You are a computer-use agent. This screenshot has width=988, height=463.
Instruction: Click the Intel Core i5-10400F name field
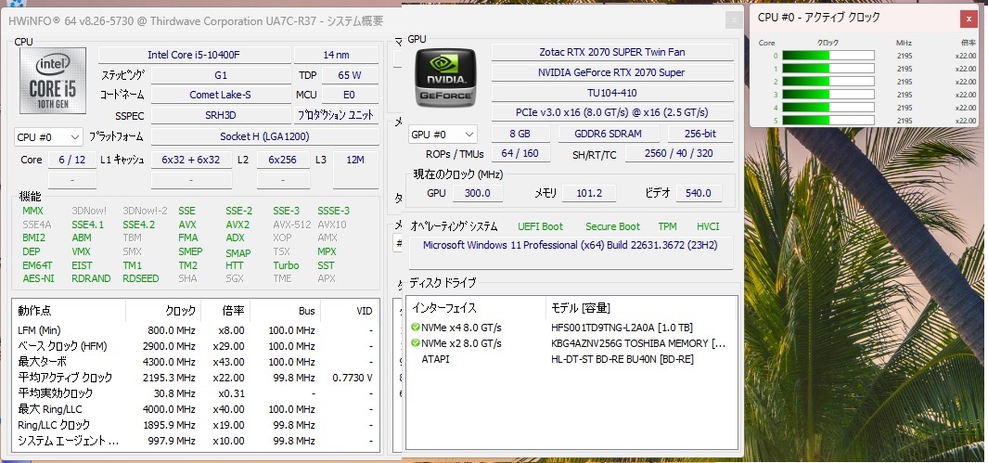194,55
